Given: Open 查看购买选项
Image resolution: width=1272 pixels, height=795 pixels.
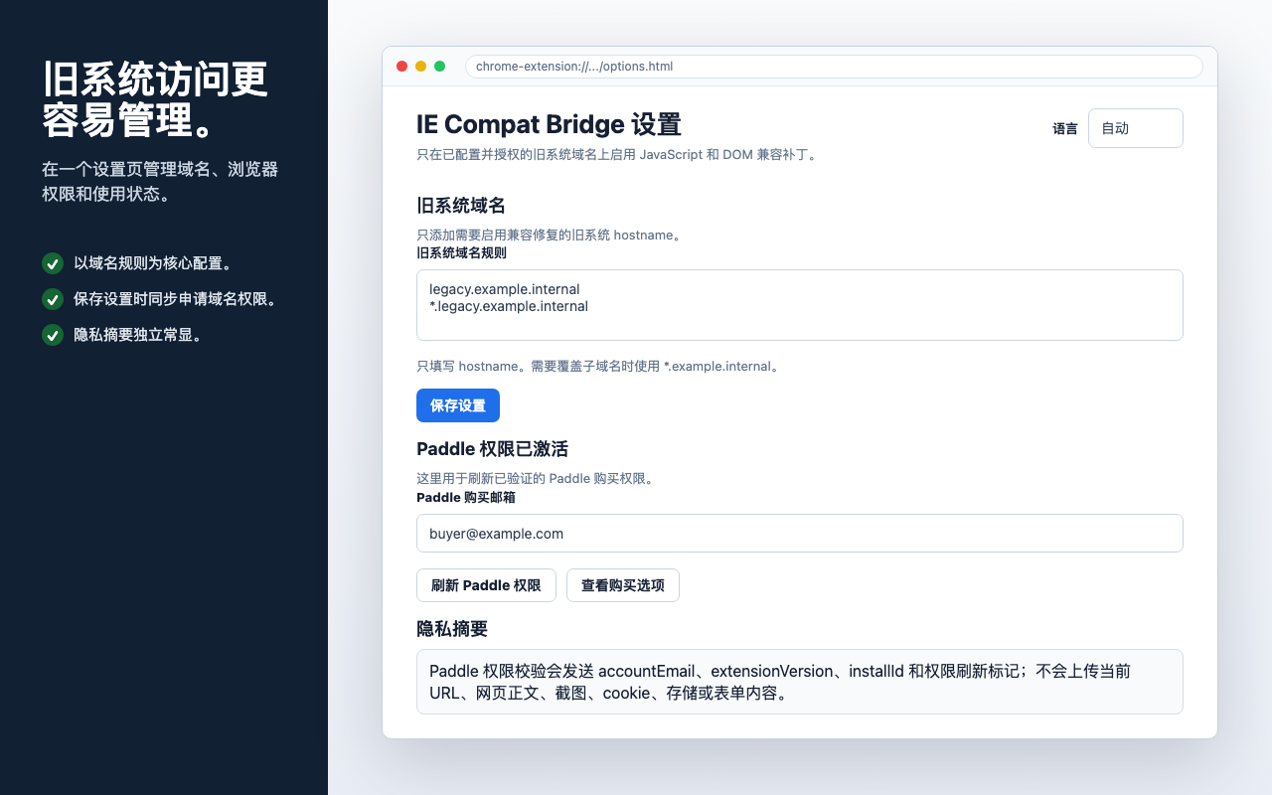Looking at the screenshot, I should pyautogui.click(x=623, y=585).
